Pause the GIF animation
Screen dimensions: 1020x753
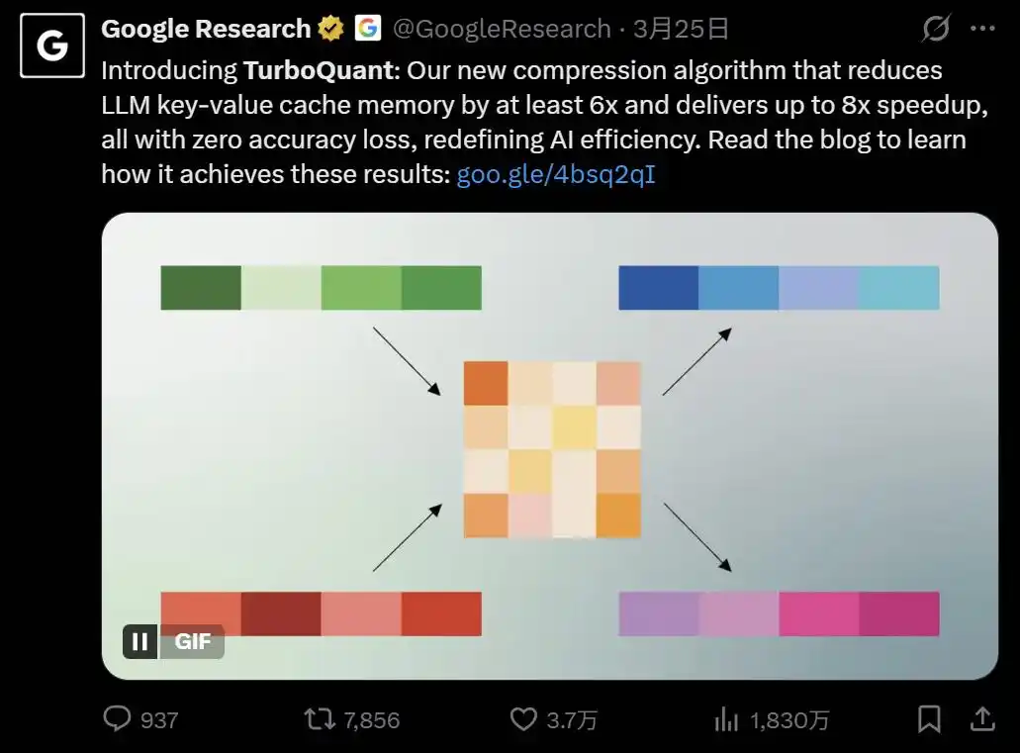pos(140,641)
